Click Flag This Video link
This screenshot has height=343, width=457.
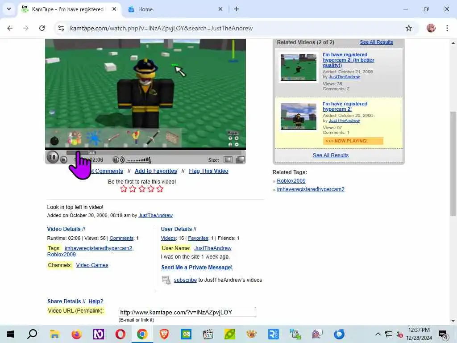pyautogui.click(x=208, y=171)
